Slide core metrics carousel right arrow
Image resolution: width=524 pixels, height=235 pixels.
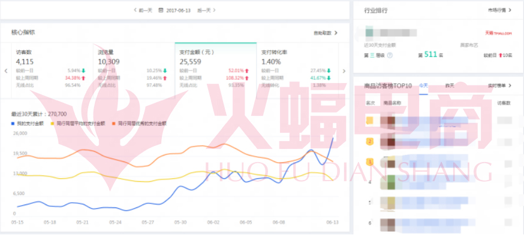pos(344,71)
